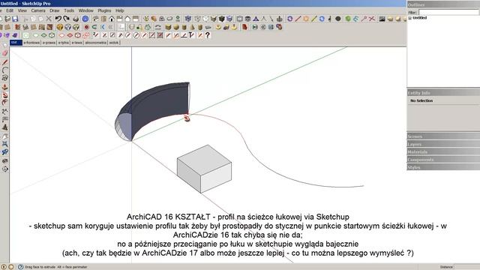This screenshot has height=270, width=480.
Task: Select the Offset tool in left toolbar
Action: click(4, 103)
